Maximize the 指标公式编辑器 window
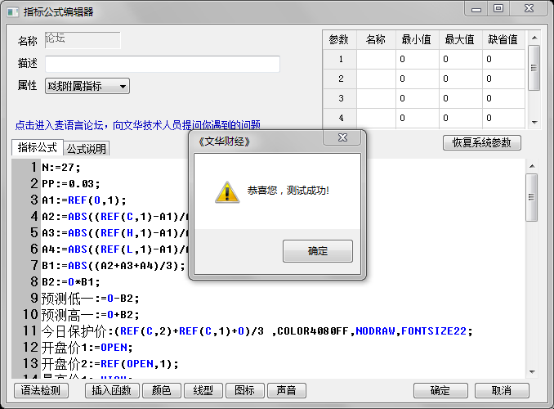The height and width of the screenshot is (409, 554). 498,8
